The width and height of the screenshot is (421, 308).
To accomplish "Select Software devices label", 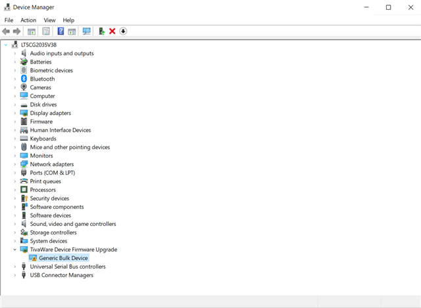I will pyautogui.click(x=51, y=215).
